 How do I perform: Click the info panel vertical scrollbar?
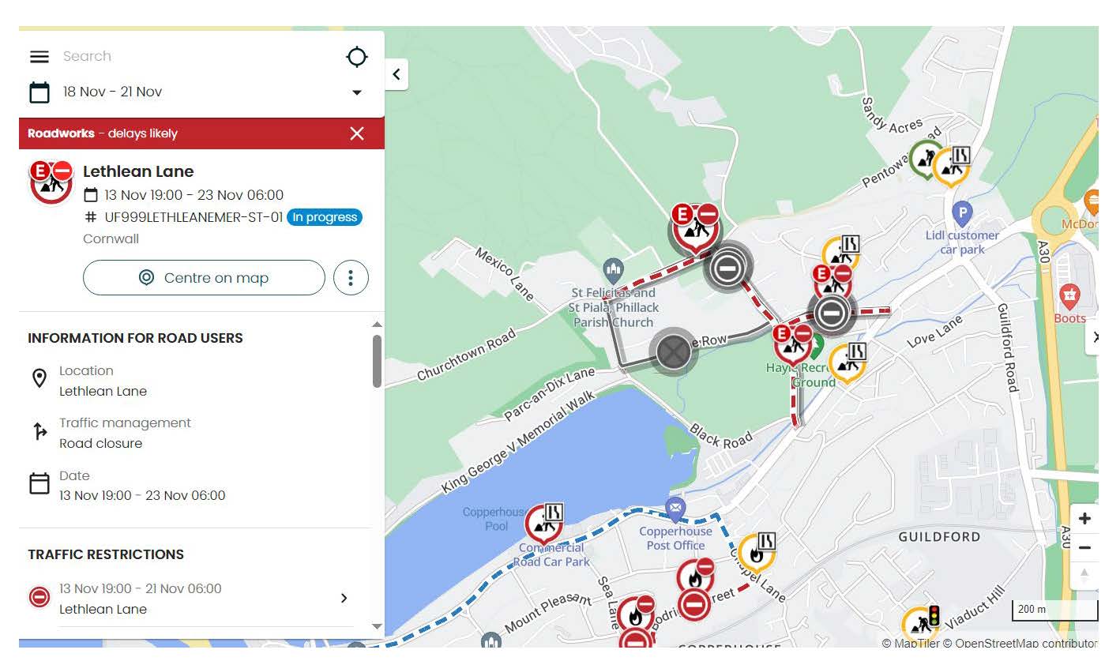click(377, 361)
